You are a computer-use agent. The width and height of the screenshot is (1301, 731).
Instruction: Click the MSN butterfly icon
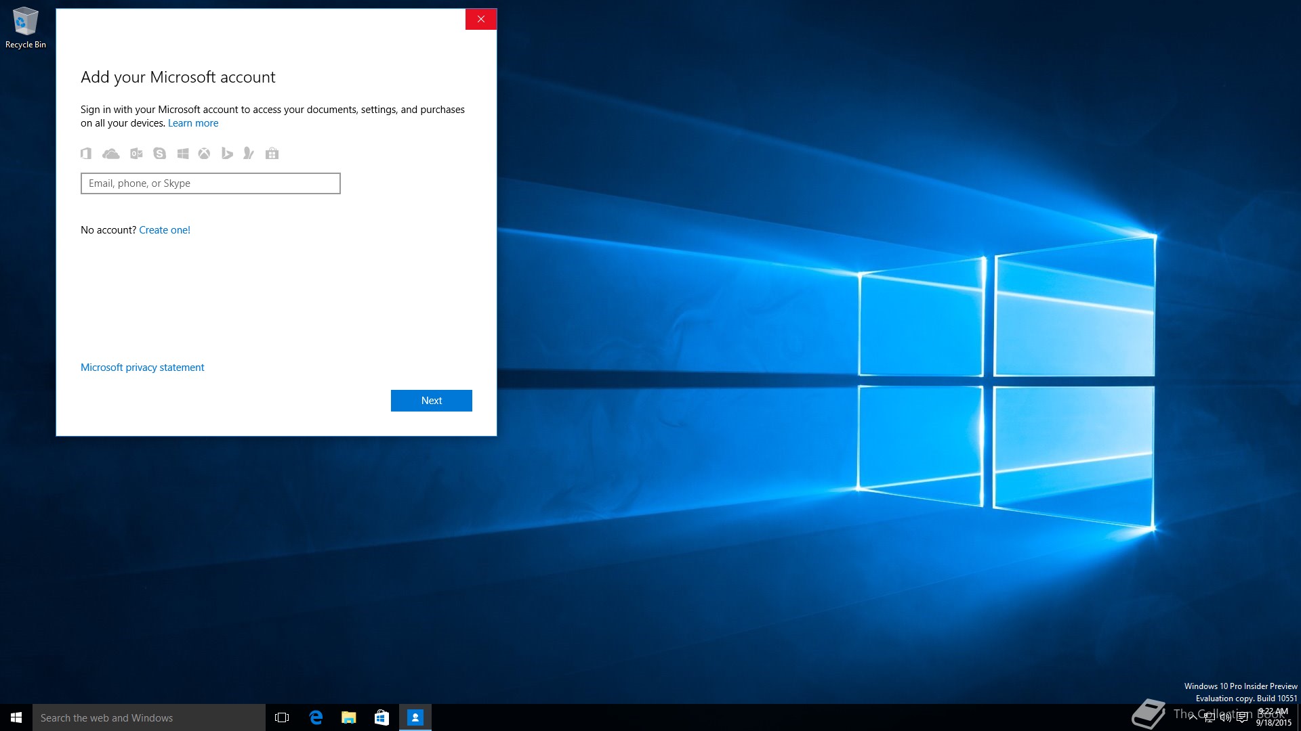pos(249,154)
